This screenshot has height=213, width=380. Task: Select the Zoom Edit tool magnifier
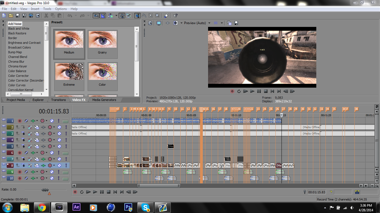pos(157,16)
